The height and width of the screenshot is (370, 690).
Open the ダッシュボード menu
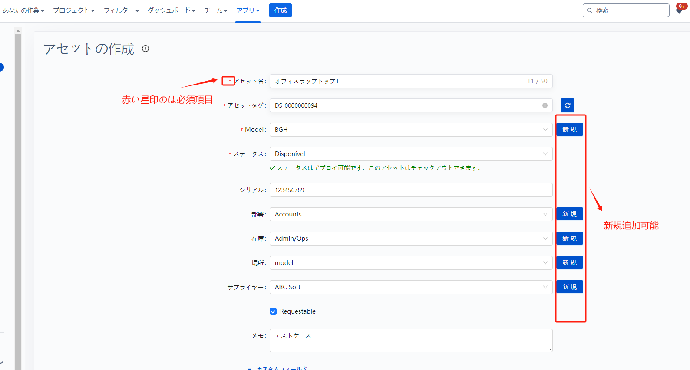[x=171, y=10]
